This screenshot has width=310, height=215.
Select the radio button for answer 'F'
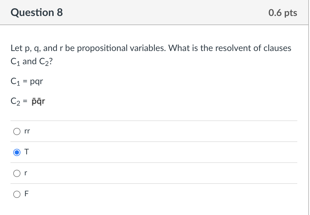17,194
